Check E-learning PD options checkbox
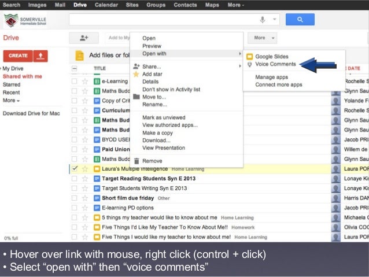 [x=75, y=208]
